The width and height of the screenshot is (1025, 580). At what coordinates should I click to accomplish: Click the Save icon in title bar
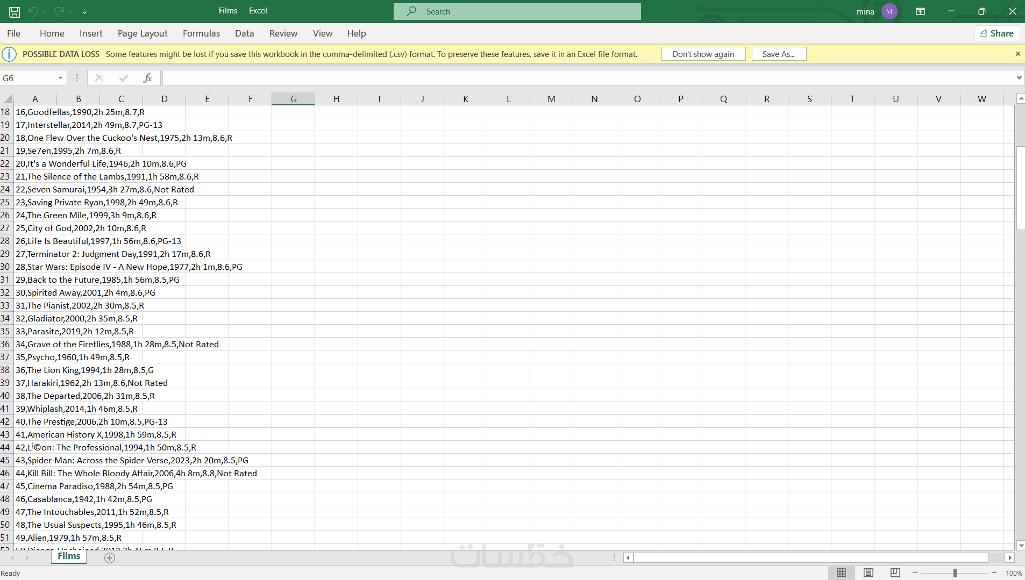pos(15,11)
